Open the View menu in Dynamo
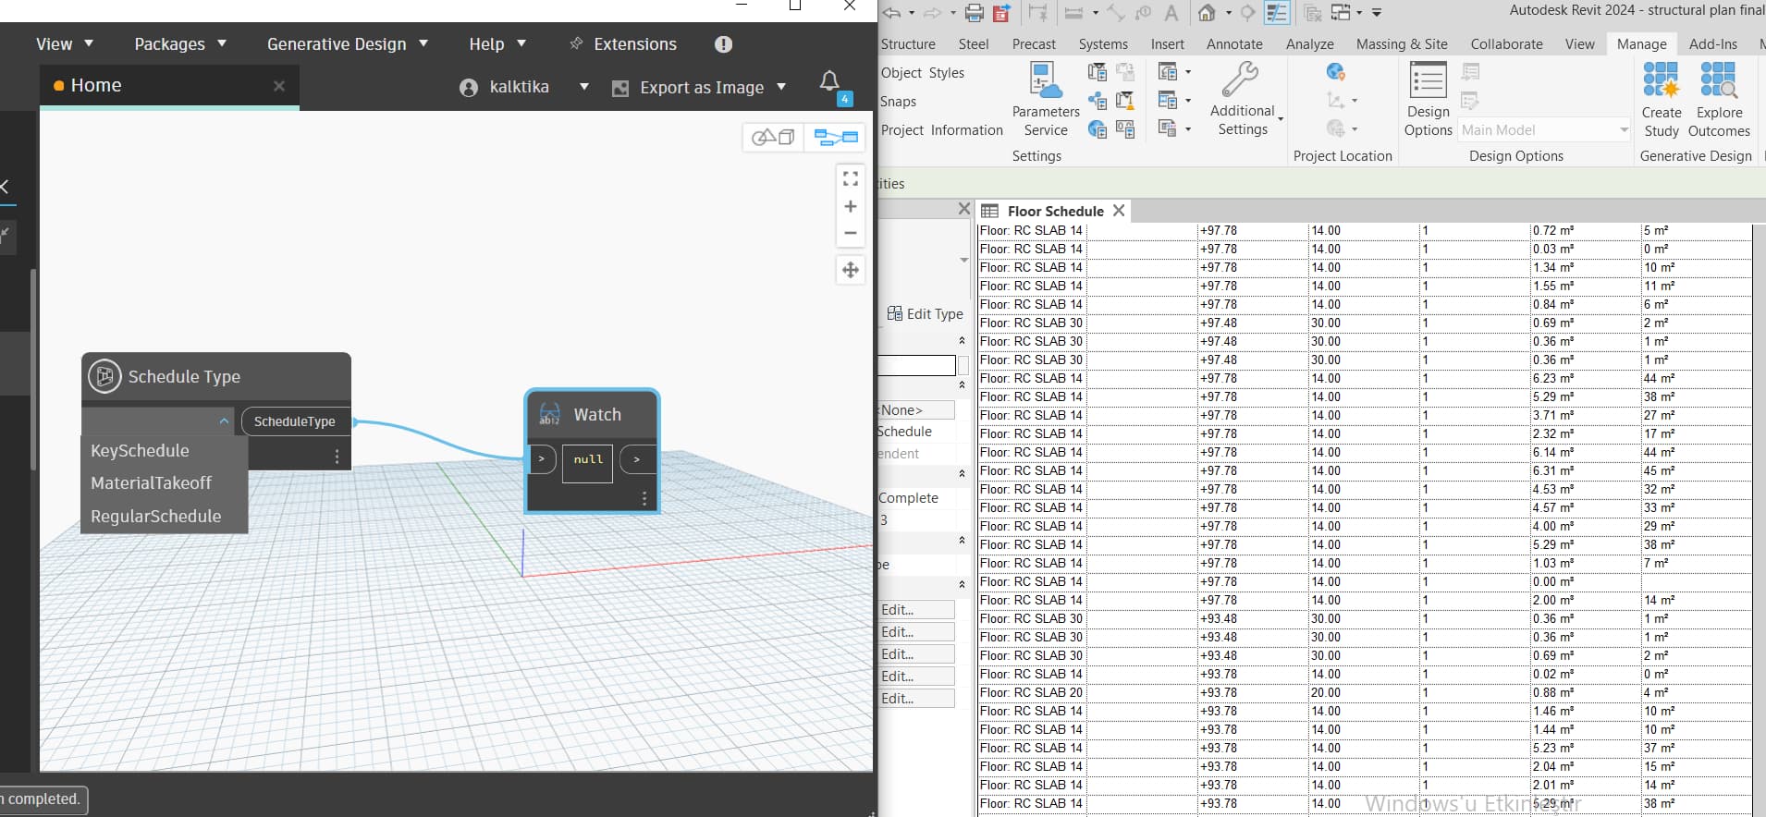 (65, 44)
